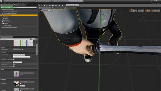Viewport: 161px width, 91px height.
Task: Toggle Disable Post Process Blueprint checkbox
Action: point(14,59)
